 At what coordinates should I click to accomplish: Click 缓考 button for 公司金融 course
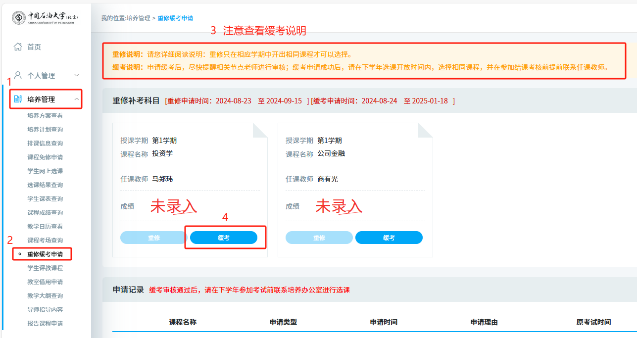pos(389,238)
